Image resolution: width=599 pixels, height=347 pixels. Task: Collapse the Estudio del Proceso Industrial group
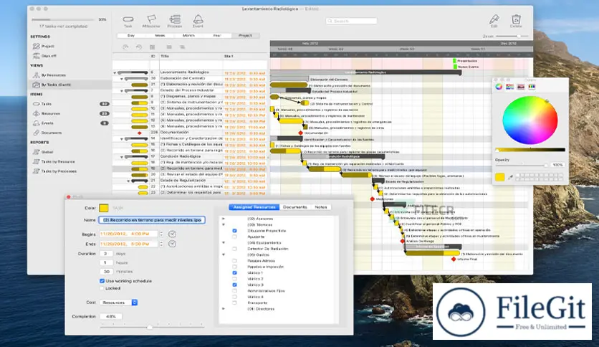pyautogui.click(x=122, y=91)
